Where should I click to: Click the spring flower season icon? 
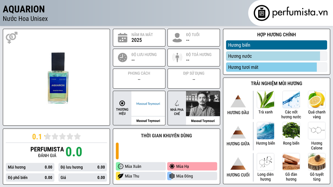click(121, 166)
